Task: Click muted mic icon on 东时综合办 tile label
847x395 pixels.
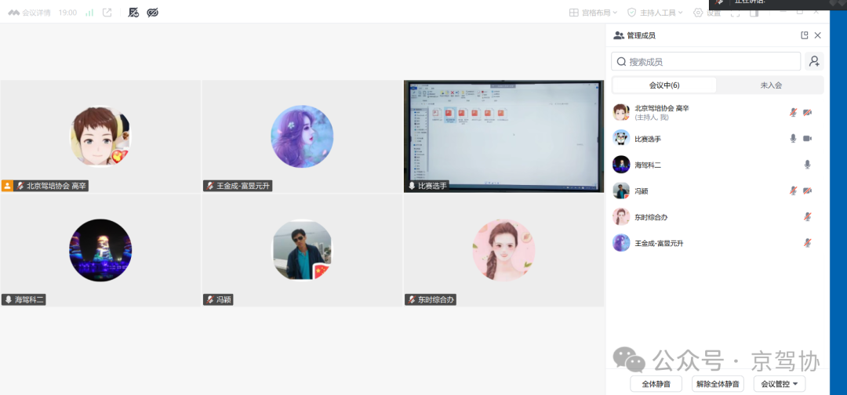Action: (412, 299)
